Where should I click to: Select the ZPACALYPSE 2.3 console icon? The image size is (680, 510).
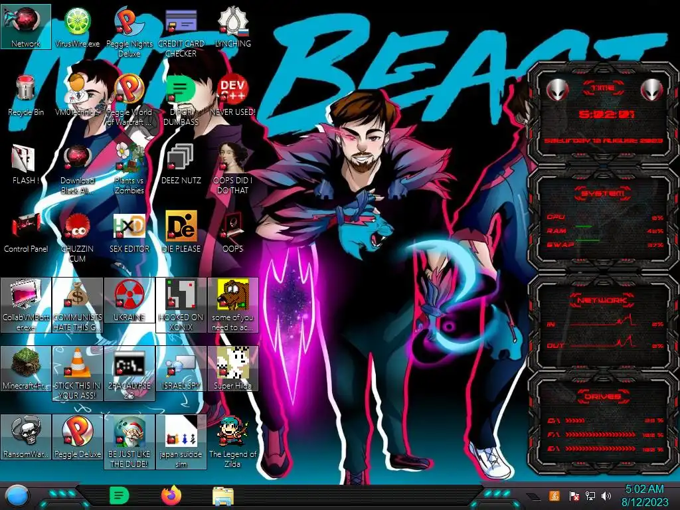(129, 374)
